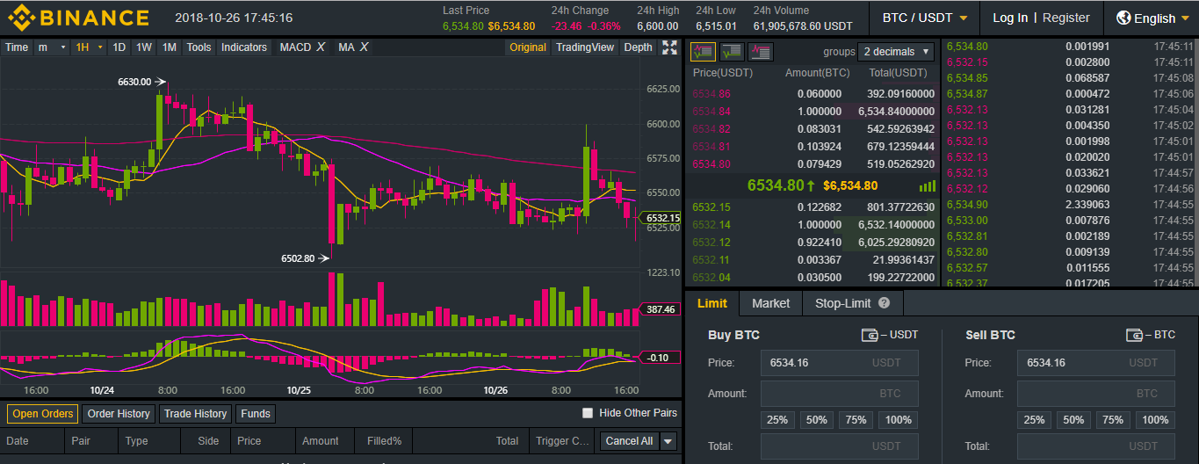Show combined buy and sell order book
Screen dimensions: 1199x464
click(703, 51)
